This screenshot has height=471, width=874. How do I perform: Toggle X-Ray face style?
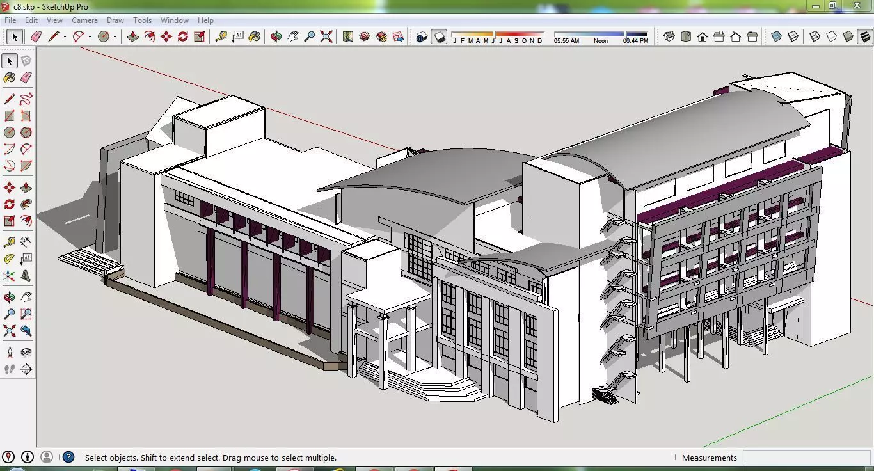click(x=776, y=36)
